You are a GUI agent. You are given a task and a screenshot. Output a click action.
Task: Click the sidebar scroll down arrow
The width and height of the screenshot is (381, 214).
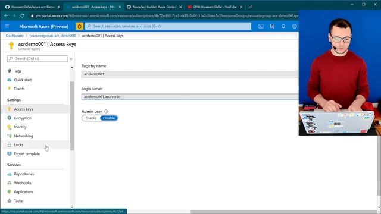point(72,207)
